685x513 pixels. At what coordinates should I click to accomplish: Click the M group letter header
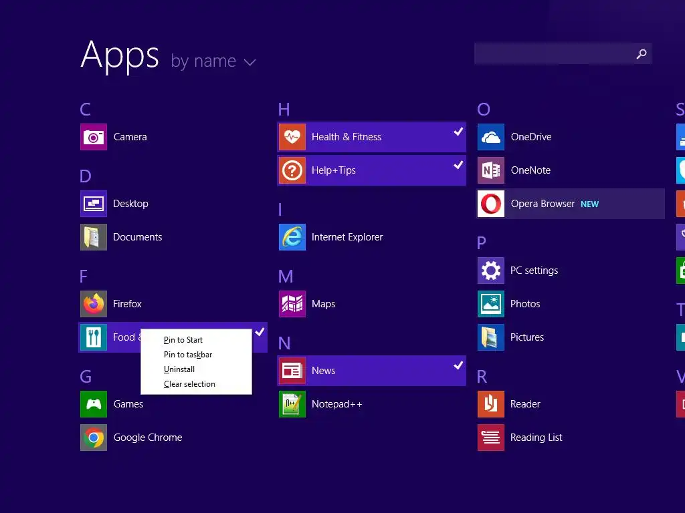pyautogui.click(x=286, y=277)
